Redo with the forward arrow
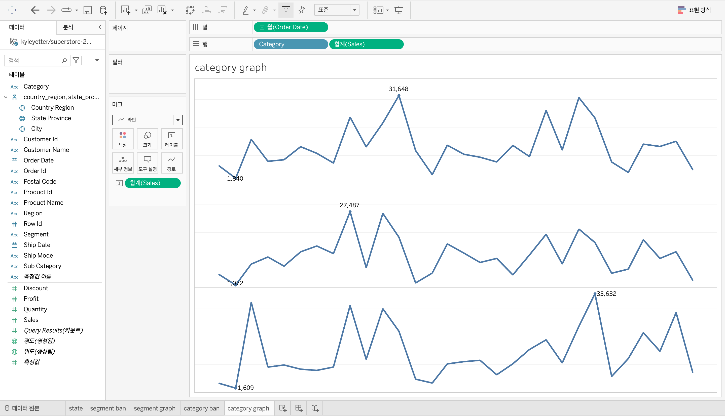 (51, 10)
